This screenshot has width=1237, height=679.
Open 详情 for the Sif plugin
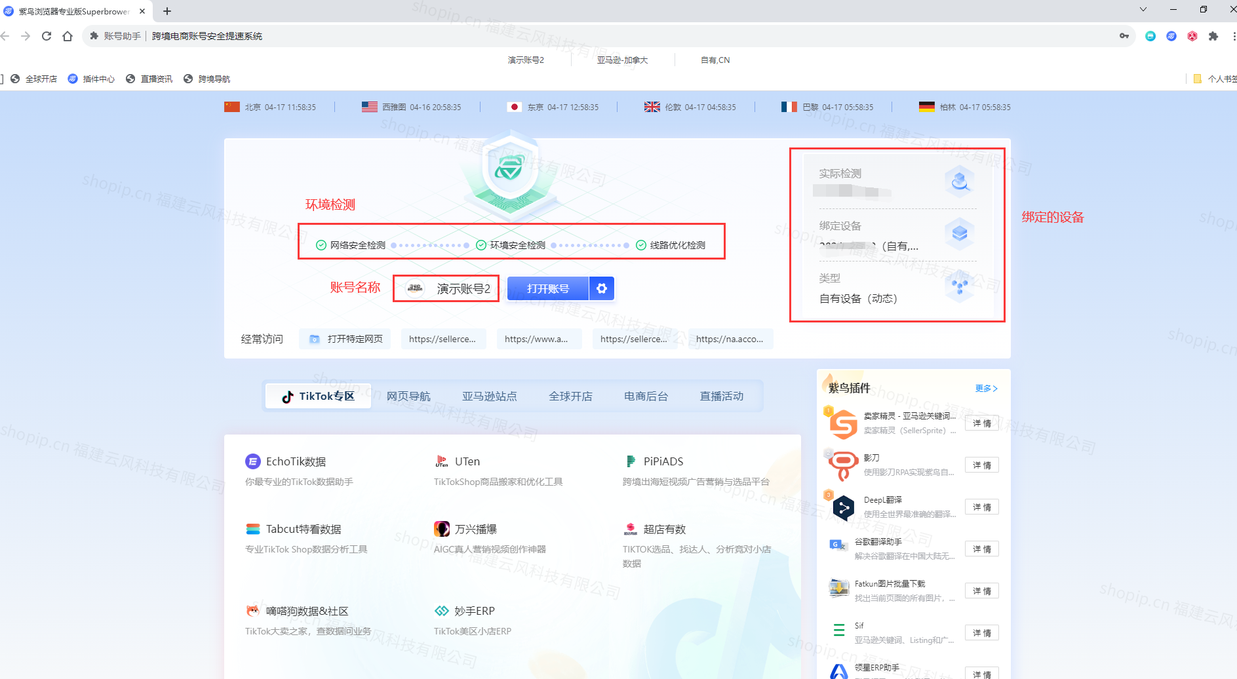[x=982, y=633]
